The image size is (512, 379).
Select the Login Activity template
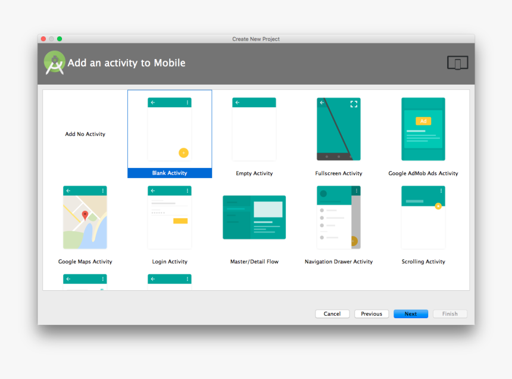(x=169, y=218)
